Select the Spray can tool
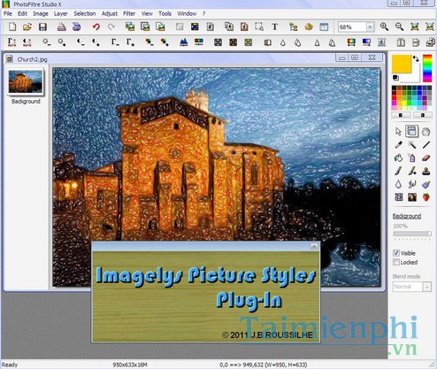This screenshot has height=369, width=437. point(412,158)
